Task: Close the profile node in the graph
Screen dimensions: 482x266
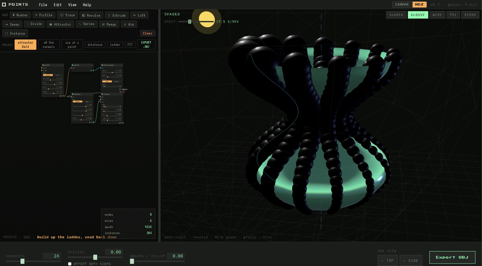Action: [x=62, y=65]
